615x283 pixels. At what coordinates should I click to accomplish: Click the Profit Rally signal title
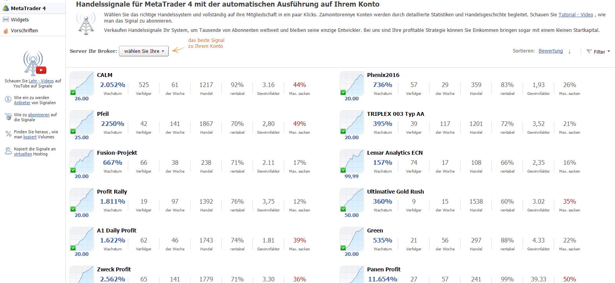click(112, 192)
